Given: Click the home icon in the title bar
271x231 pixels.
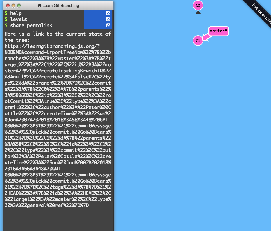Looking at the screenshot, I should [x=39, y=5].
